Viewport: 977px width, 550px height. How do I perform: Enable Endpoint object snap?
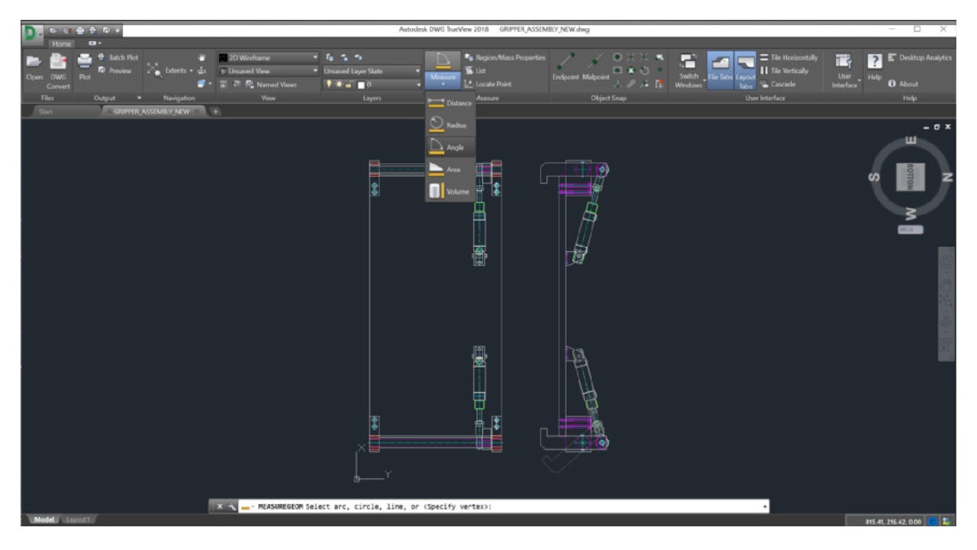point(566,67)
